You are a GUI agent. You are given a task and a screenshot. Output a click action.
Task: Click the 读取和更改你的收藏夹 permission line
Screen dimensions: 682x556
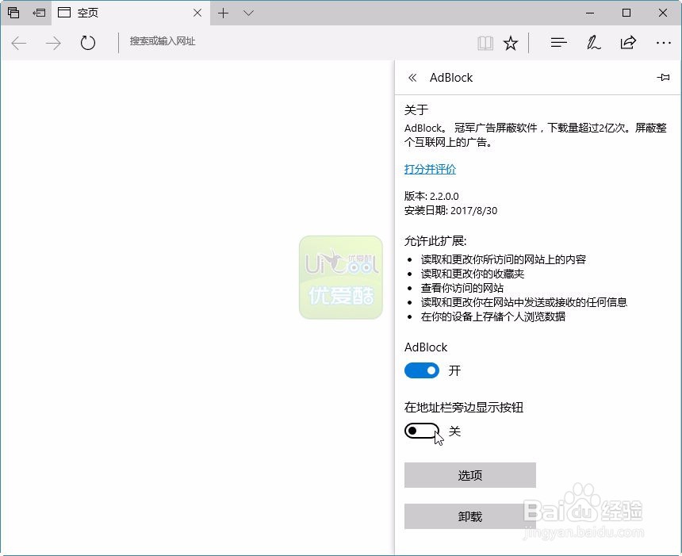coord(473,274)
